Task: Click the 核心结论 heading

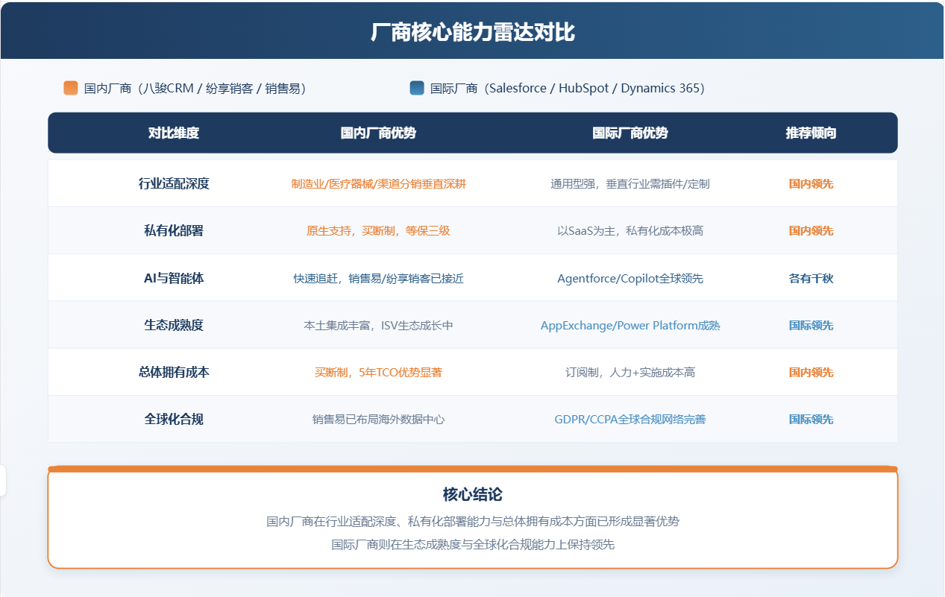Action: click(473, 495)
